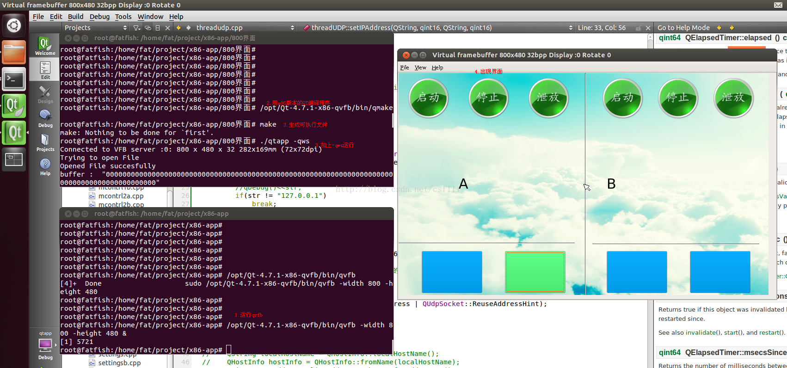Image resolution: width=787 pixels, height=368 pixels.
Task: Open Help menu in Qt Creator menubar
Action: (x=176, y=17)
